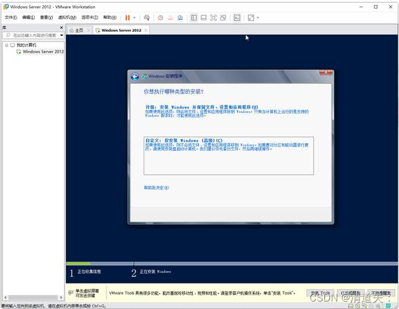Screen dimensions: 399x309
Task: Take a snapshot using the clock icon
Action: pos(160,17)
